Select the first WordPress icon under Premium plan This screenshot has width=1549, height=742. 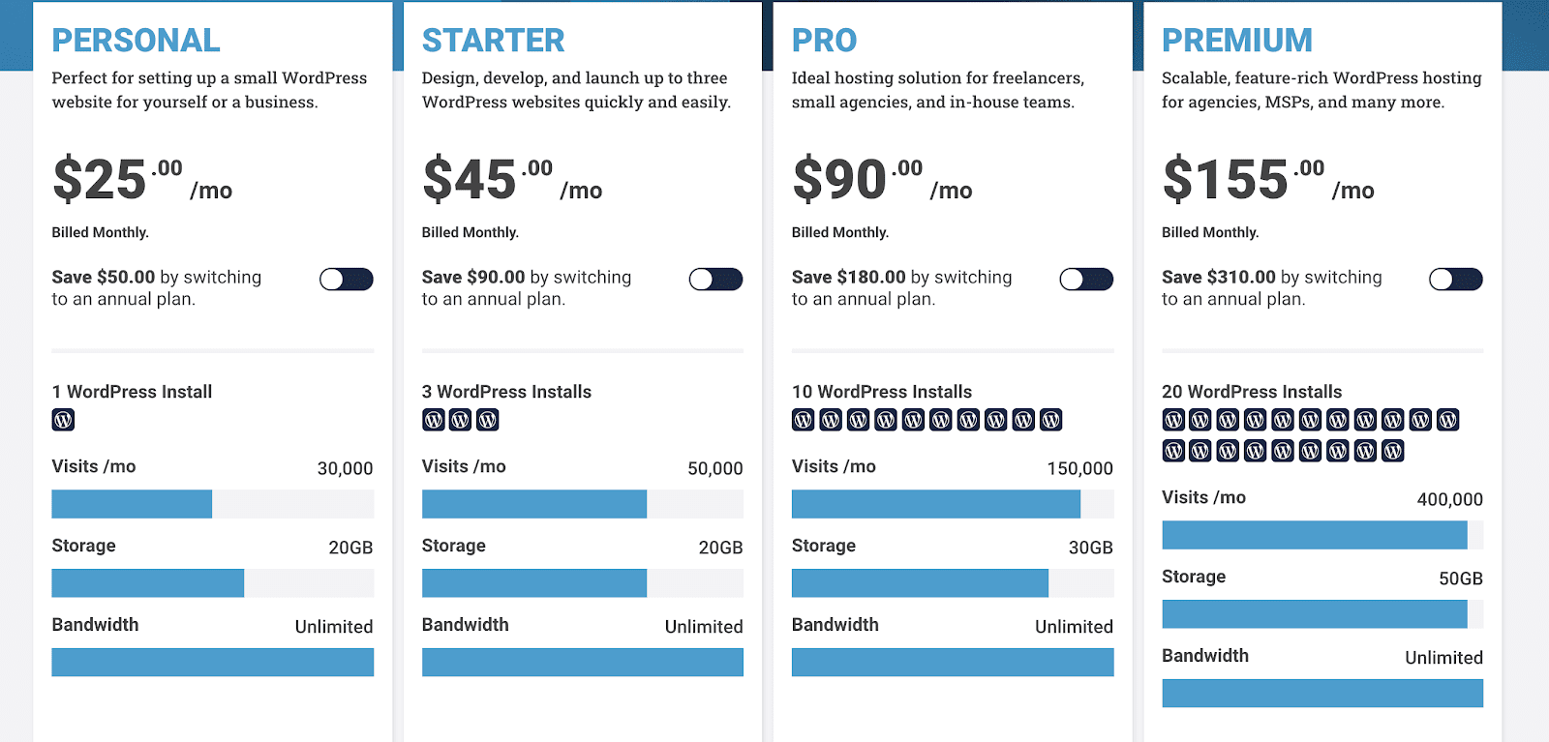tap(1172, 419)
